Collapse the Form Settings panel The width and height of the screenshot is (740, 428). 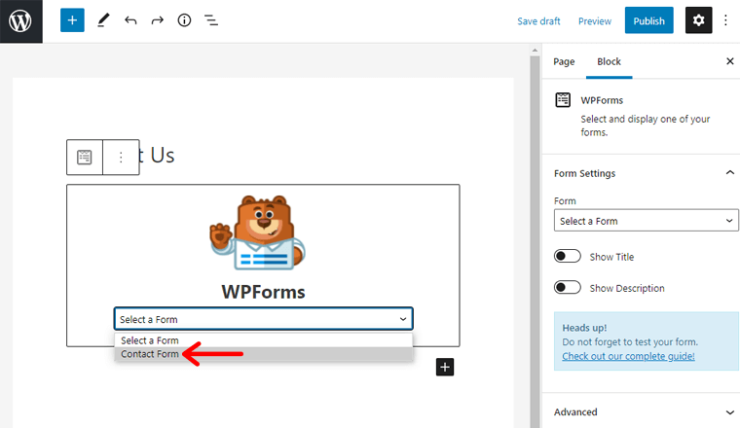pos(645,173)
